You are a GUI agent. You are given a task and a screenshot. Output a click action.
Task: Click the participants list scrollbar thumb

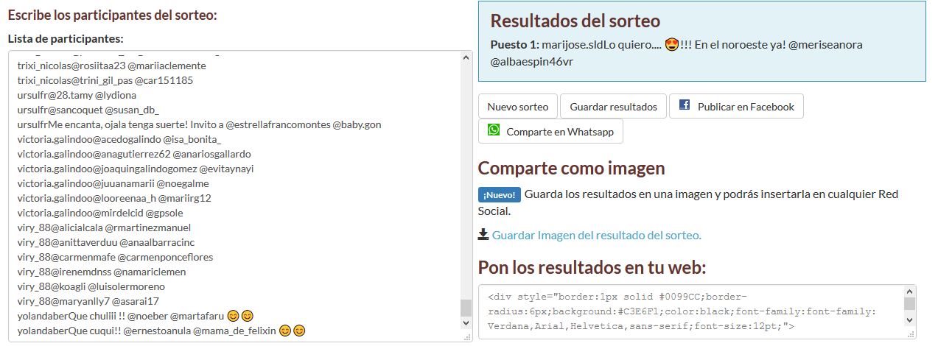tap(465, 307)
